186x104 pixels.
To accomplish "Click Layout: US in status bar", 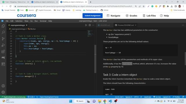I will pos(167,97).
